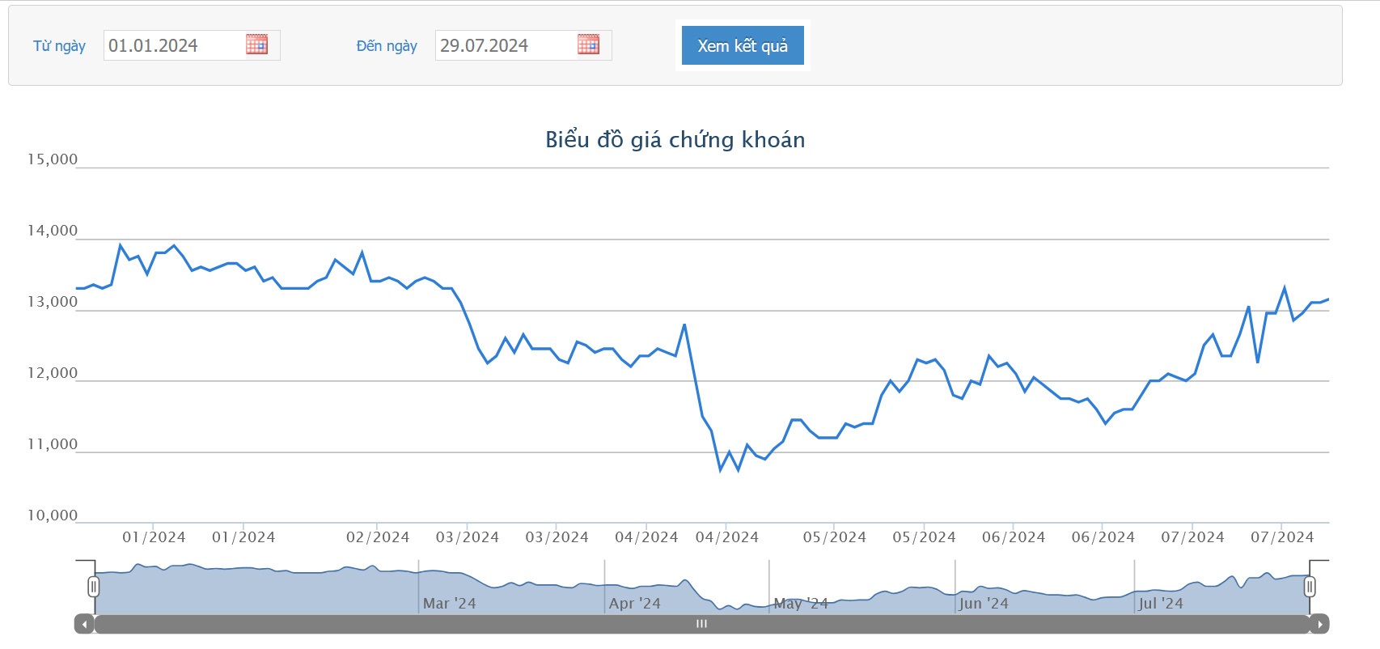This screenshot has width=1380, height=649.
Task: Click the Từ ngày label
Action: tap(59, 46)
